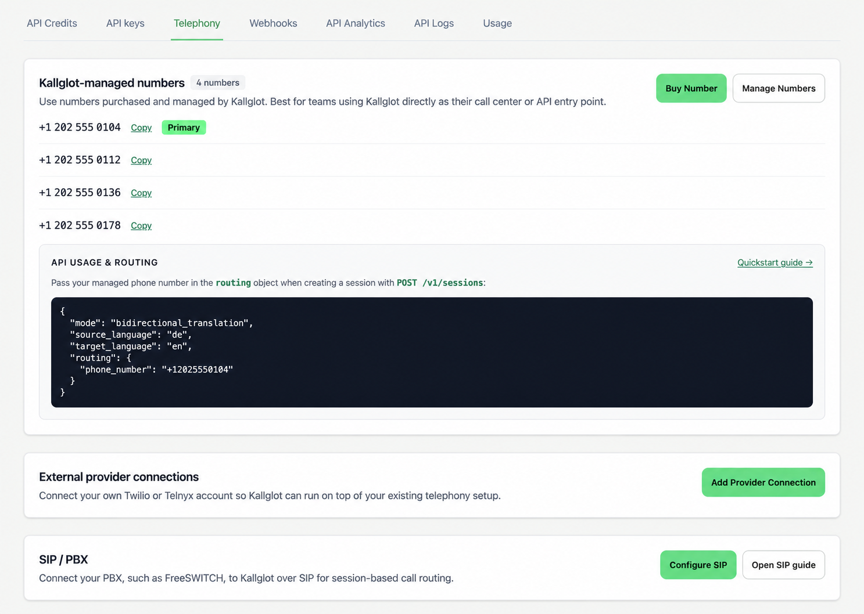
Task: Click the Configure SIP button
Action: [x=698, y=565]
